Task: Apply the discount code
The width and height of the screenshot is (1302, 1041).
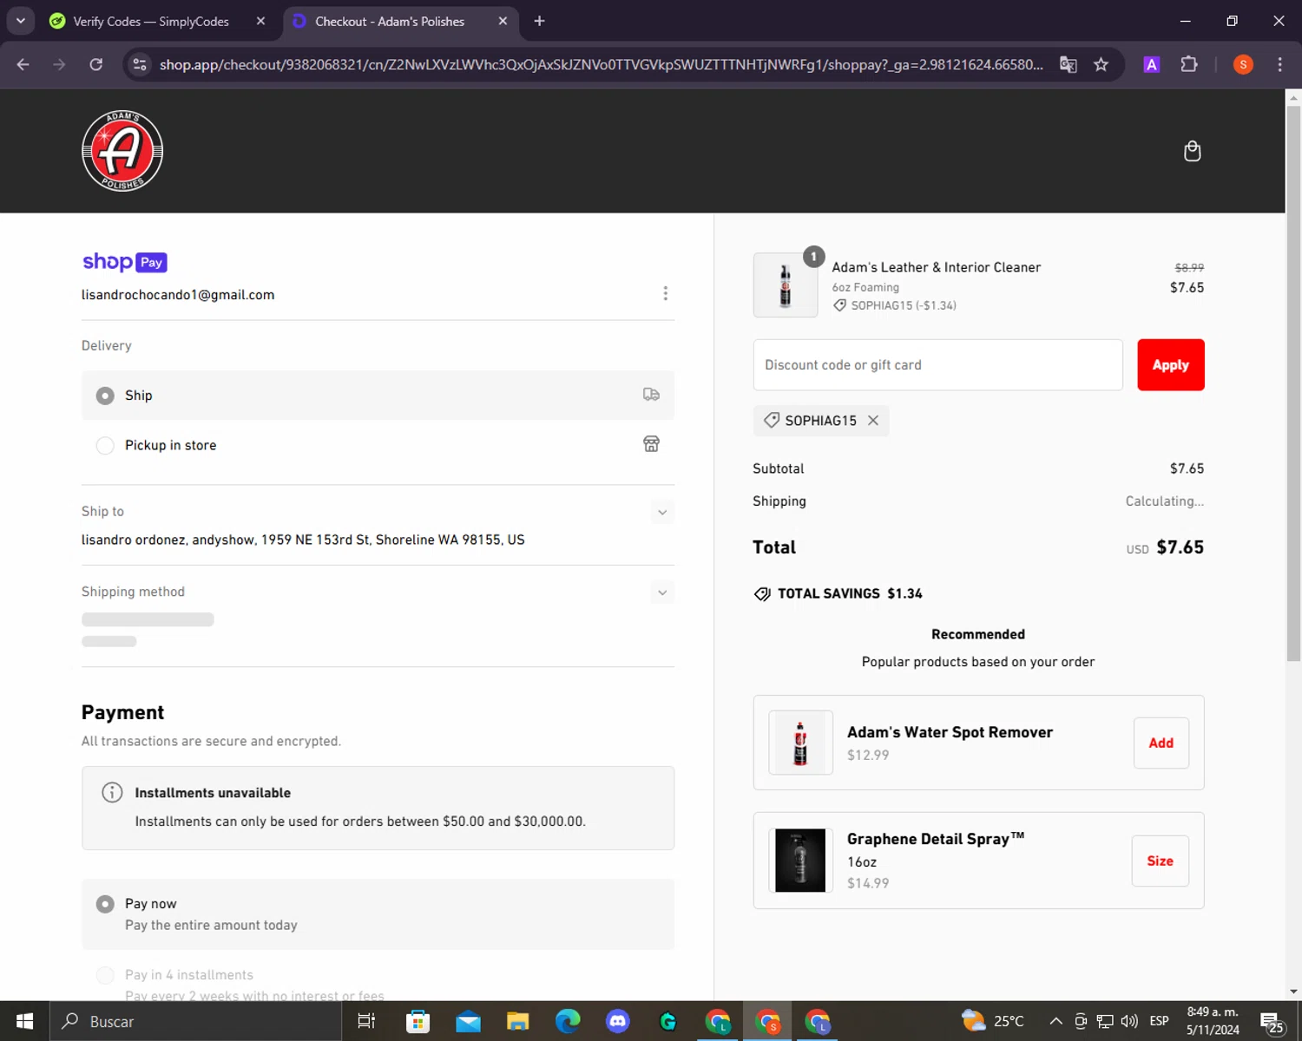Action: pyautogui.click(x=1170, y=364)
